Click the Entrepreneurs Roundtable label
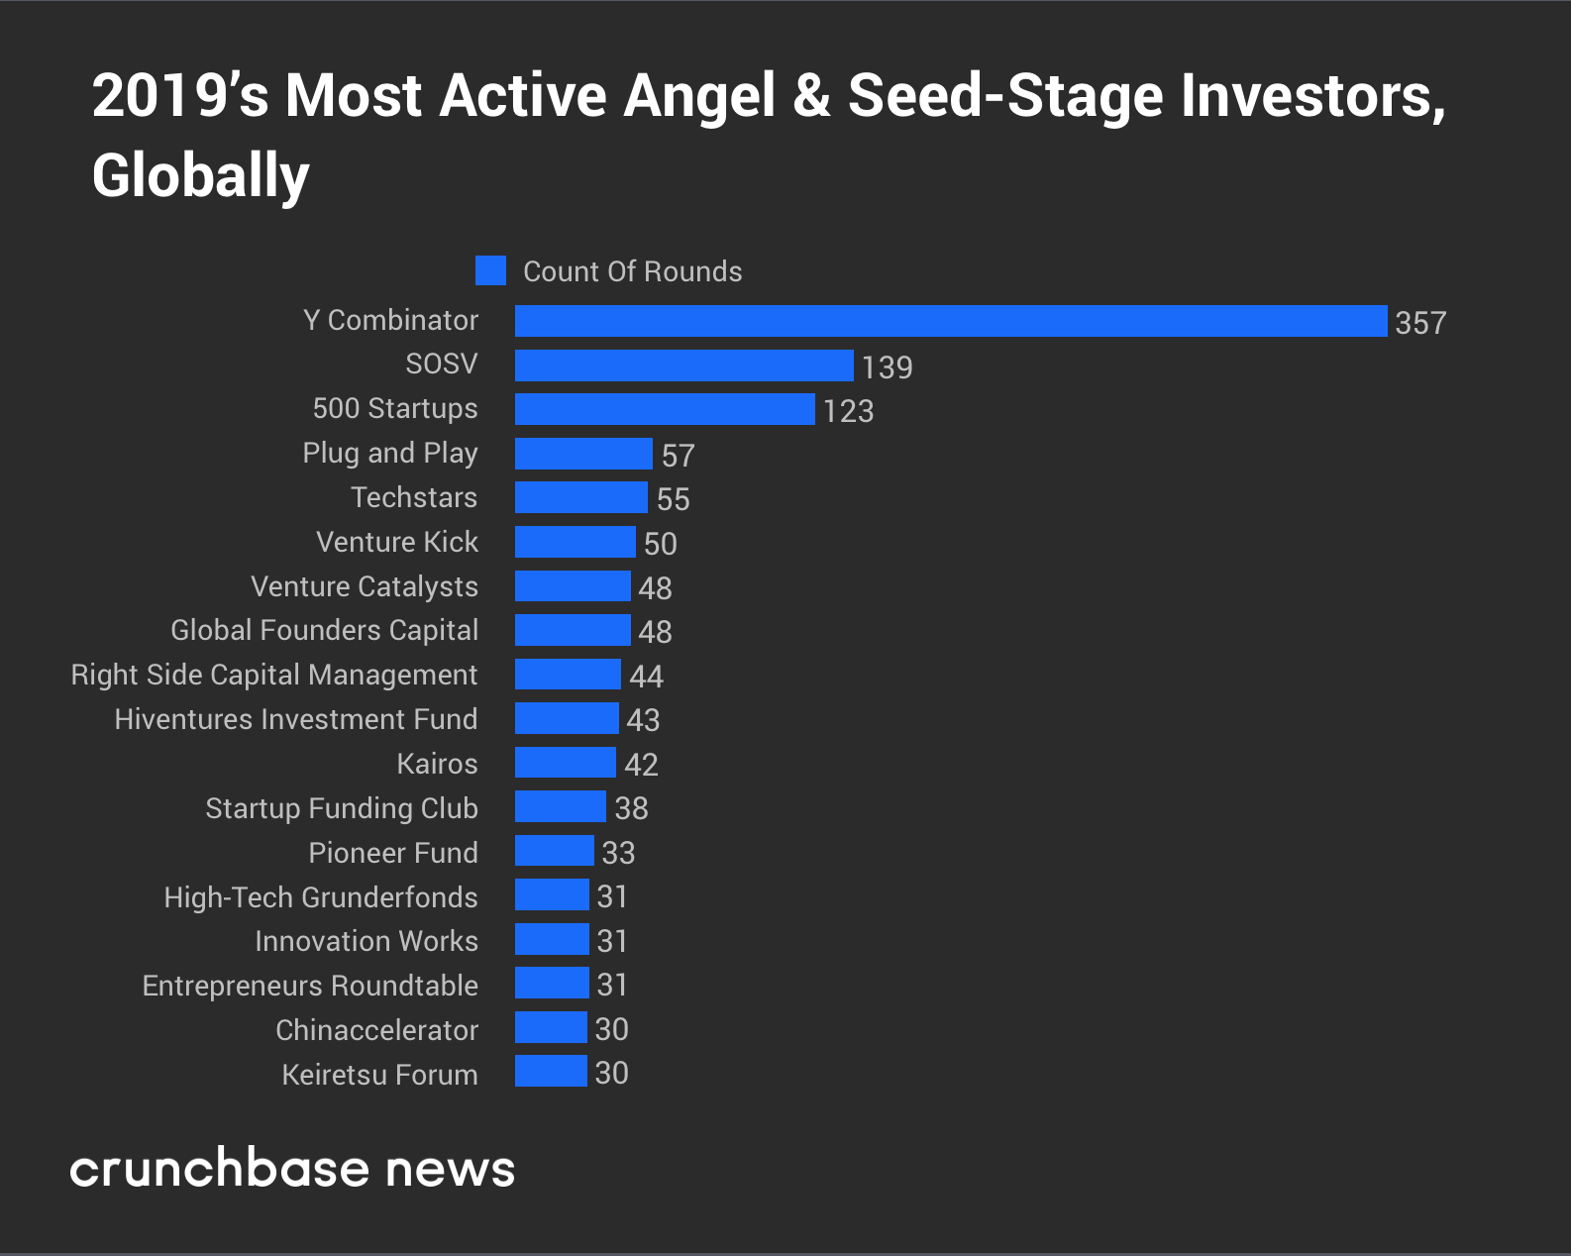The width and height of the screenshot is (1571, 1256). point(310,987)
